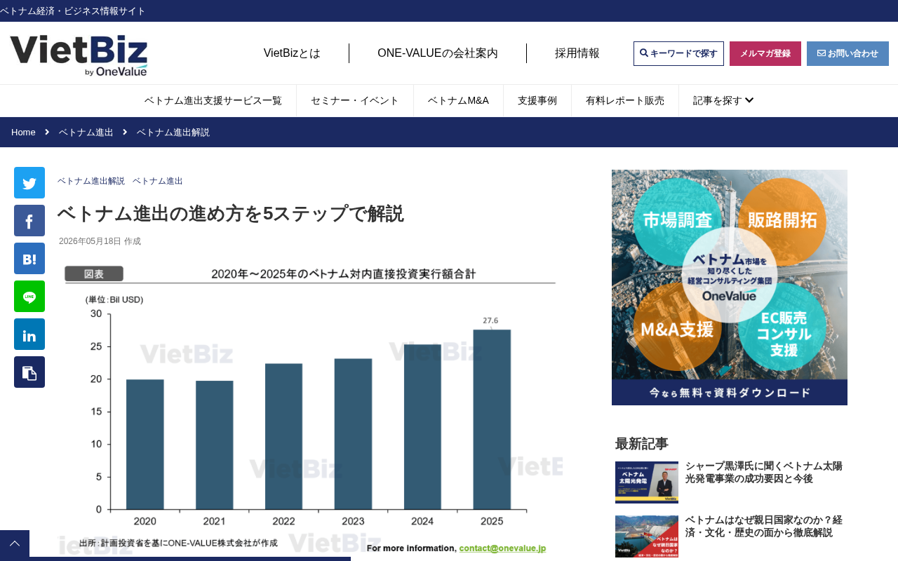Bookmark on Hatena B! icon
This screenshot has width=898, height=561.
coord(29,259)
